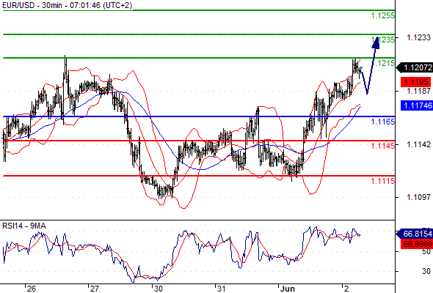Click the blue 1.11746 moving average tag
The image size is (433, 293).
[x=417, y=105]
